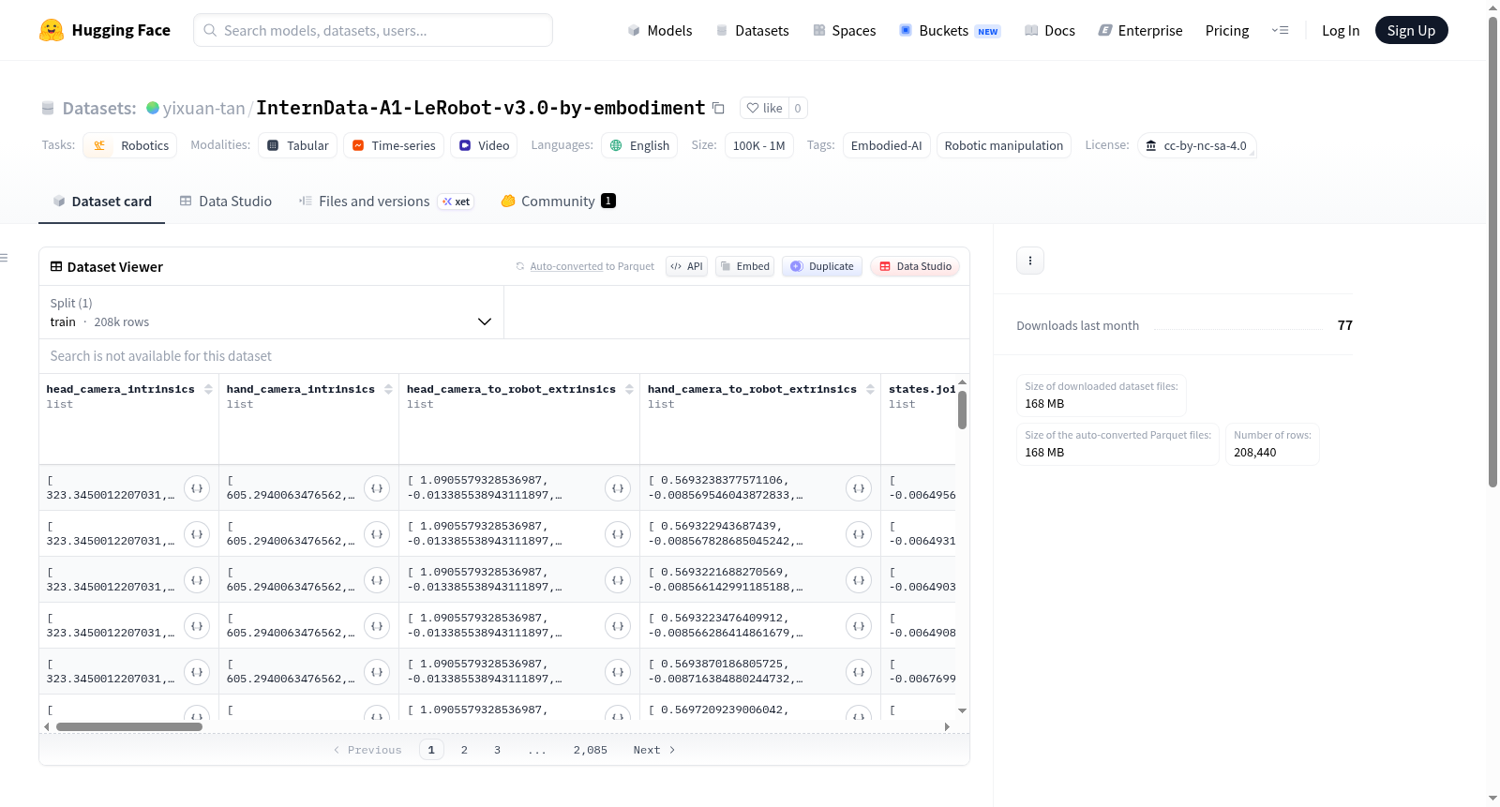This screenshot has width=1500, height=807.
Task: Go to Buckets in the navigation
Action: pyautogui.click(x=950, y=30)
